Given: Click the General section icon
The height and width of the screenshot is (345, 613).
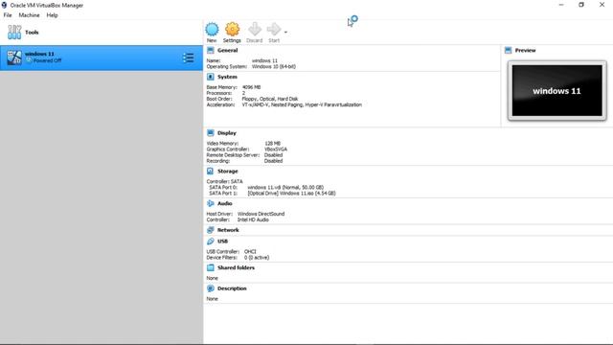Looking at the screenshot, I should pyautogui.click(x=211, y=50).
